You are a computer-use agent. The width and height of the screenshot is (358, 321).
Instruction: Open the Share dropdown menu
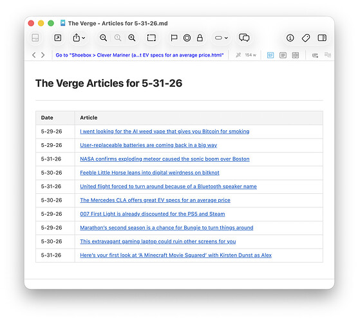pos(79,38)
